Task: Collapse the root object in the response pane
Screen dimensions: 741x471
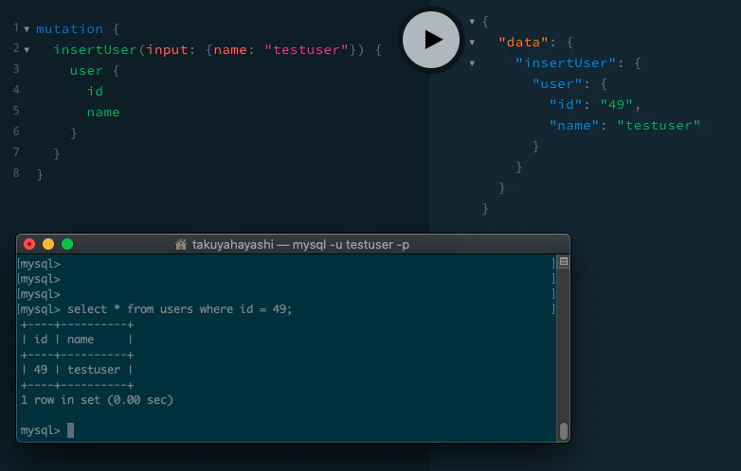Action: pyautogui.click(x=472, y=22)
